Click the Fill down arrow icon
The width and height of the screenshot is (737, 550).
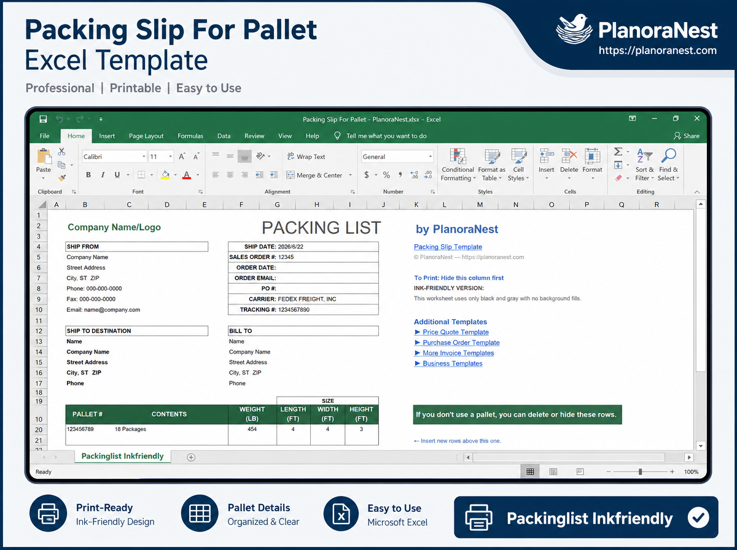(x=618, y=165)
